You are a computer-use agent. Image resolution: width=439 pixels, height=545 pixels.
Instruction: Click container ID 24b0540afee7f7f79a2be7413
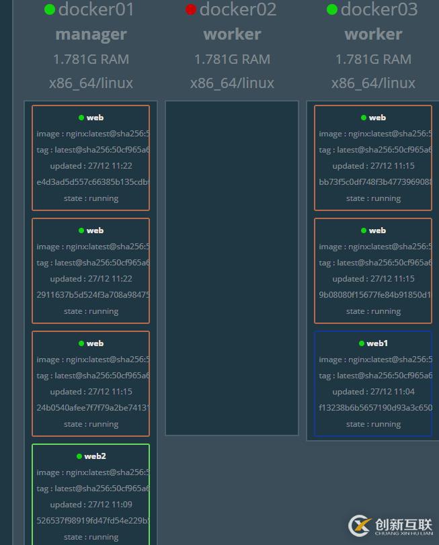pos(93,408)
